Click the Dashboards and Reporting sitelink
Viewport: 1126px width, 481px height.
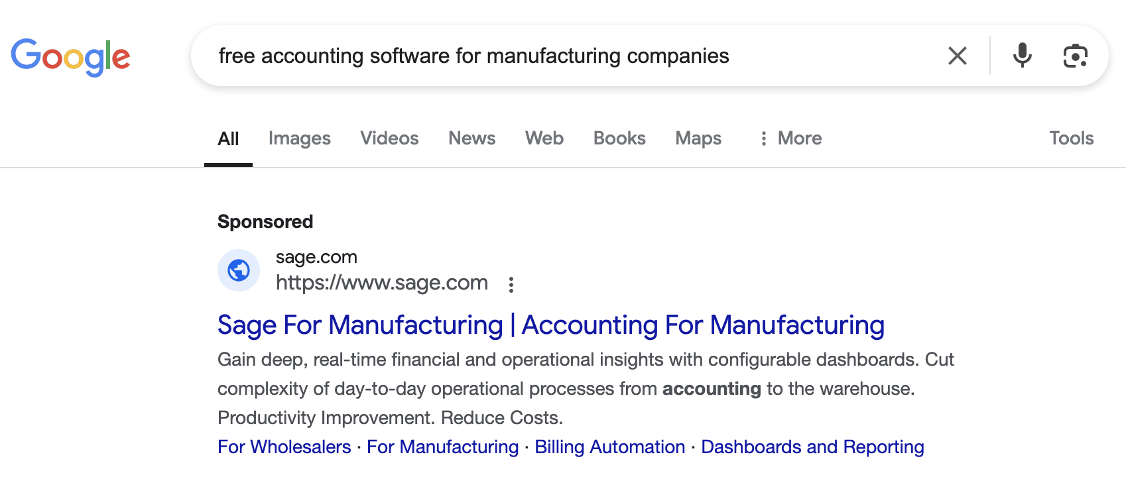coord(812,447)
